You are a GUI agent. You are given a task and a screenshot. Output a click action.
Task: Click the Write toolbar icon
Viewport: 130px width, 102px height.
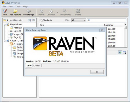click(x=5, y=11)
